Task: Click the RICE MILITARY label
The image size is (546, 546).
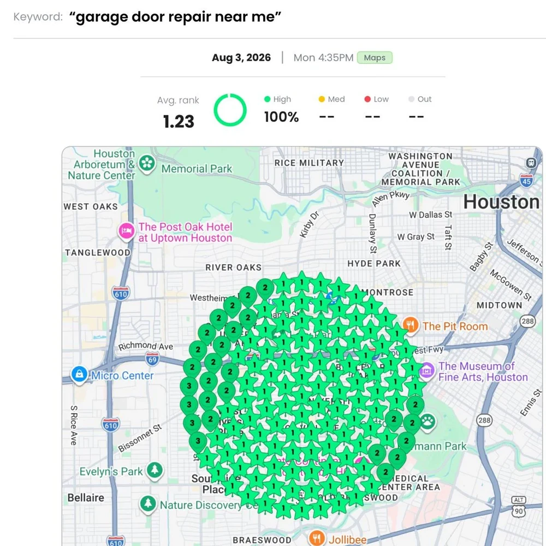Action: (309, 163)
